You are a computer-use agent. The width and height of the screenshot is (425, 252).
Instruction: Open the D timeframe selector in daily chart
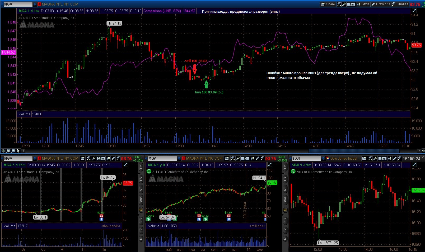coord(245,158)
